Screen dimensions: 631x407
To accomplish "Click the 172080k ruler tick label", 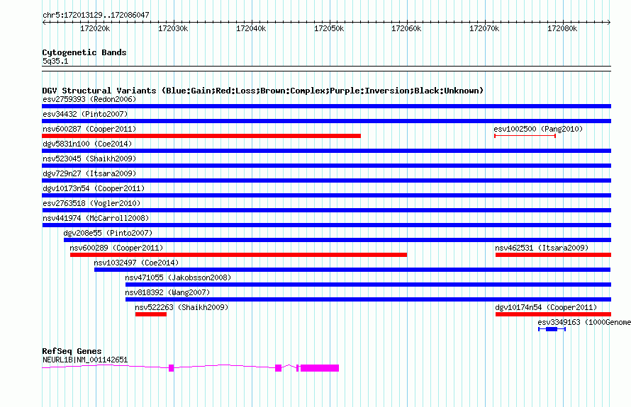I will 562,28.
